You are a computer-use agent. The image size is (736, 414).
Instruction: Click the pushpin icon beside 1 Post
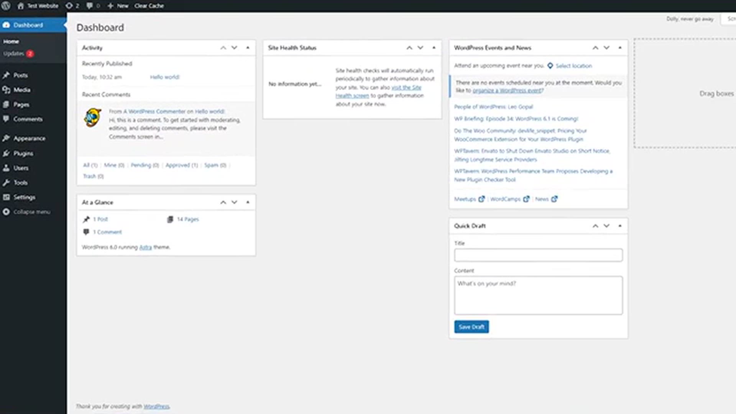(86, 219)
